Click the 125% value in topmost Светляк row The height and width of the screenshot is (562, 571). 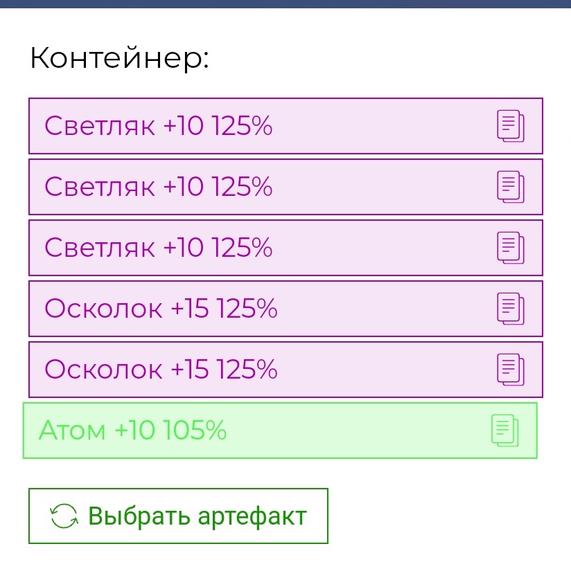[x=242, y=125]
